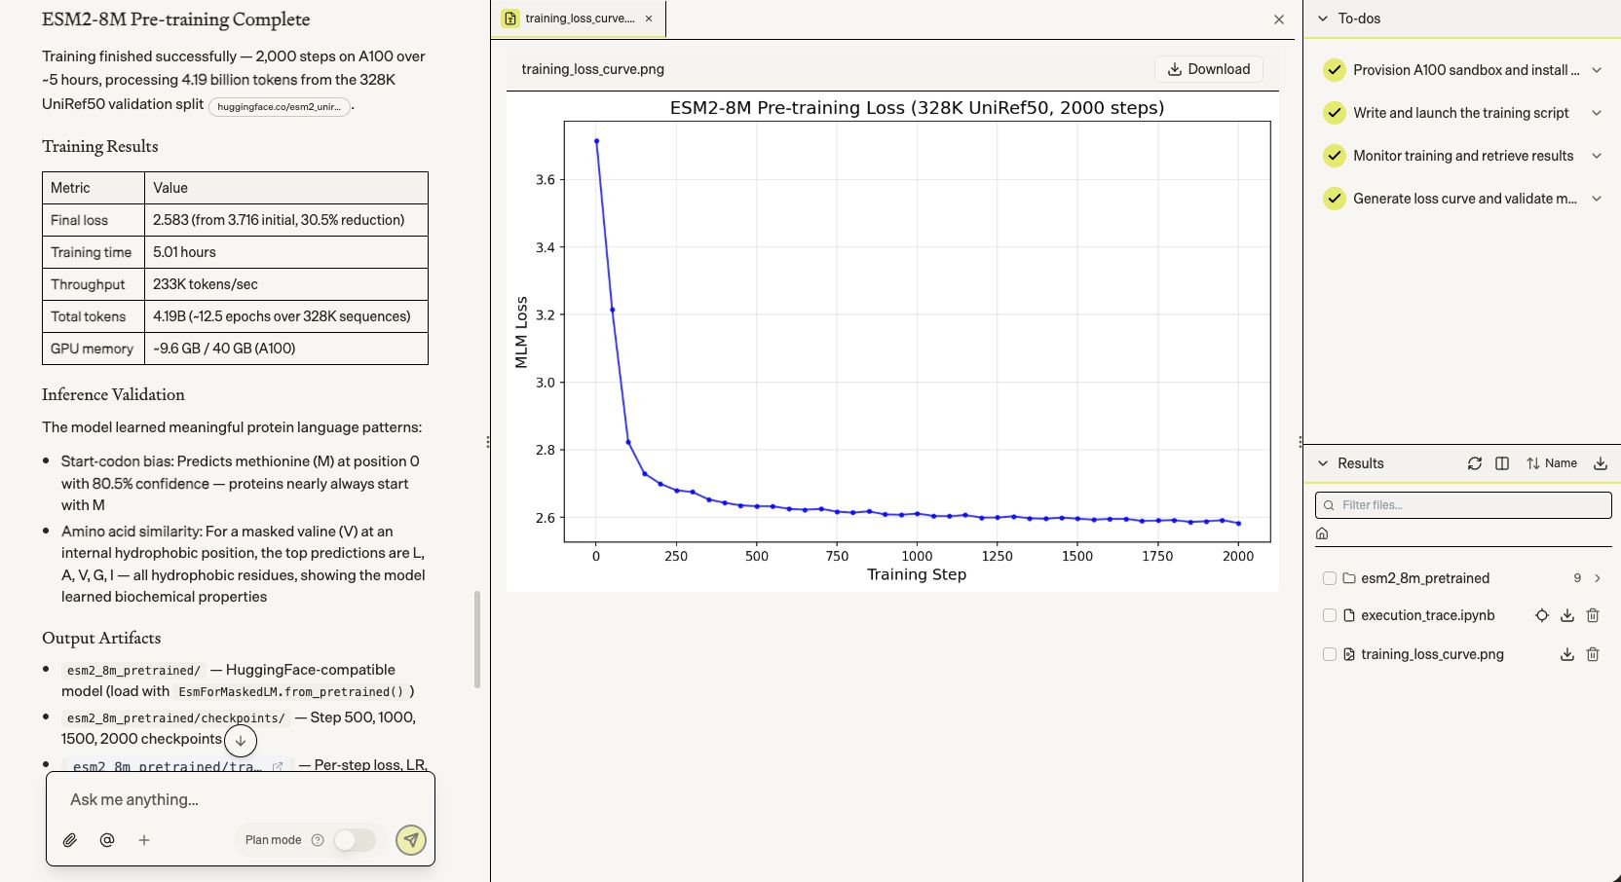Expand the Monitor training and retrieve results to-do
1621x882 pixels.
pos(1597,156)
